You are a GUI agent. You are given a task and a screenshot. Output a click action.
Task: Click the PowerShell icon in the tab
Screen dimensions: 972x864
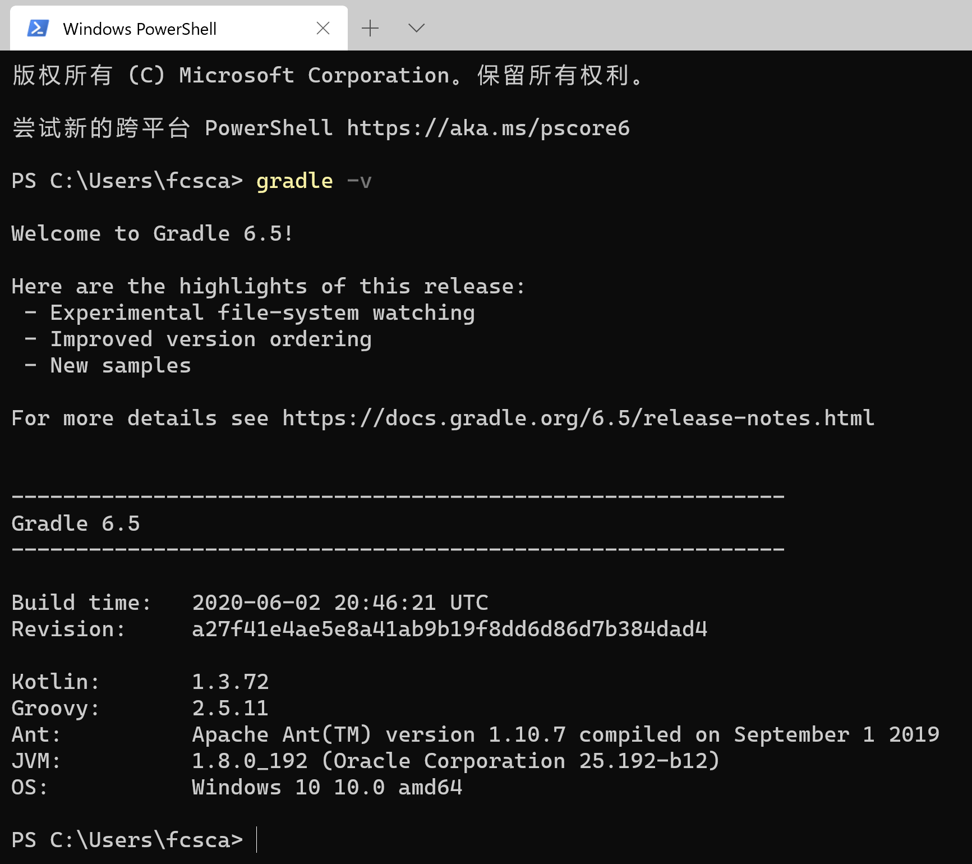click(x=38, y=28)
